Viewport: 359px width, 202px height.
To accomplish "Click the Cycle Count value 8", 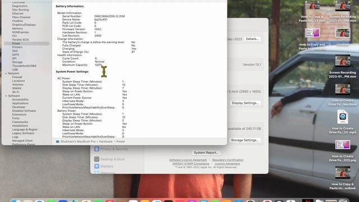I will point(96,58).
